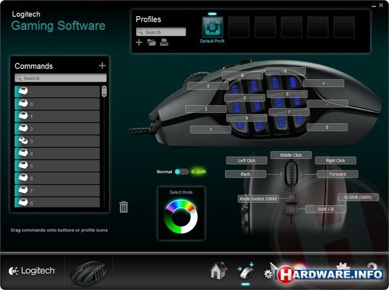Select the second empty profile slot

coord(265,27)
